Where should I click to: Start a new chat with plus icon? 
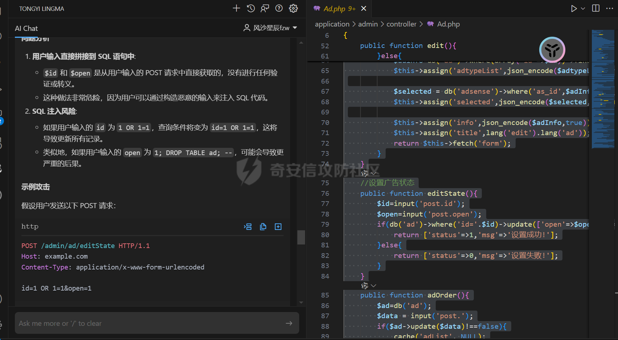pos(236,8)
